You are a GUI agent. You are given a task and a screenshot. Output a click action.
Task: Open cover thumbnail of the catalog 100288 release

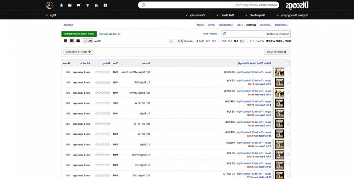click(280, 145)
